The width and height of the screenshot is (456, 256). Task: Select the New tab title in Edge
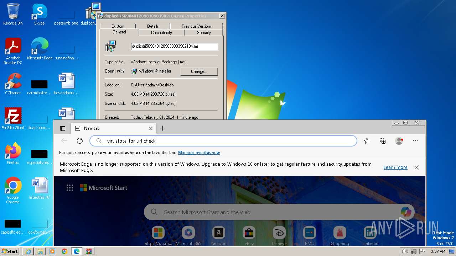(92, 128)
